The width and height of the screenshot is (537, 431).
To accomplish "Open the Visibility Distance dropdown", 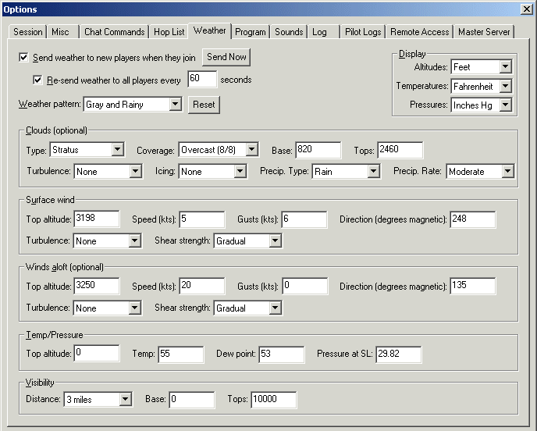I will (x=98, y=399).
